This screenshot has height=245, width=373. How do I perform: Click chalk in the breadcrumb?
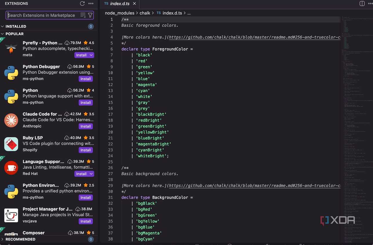click(145, 13)
